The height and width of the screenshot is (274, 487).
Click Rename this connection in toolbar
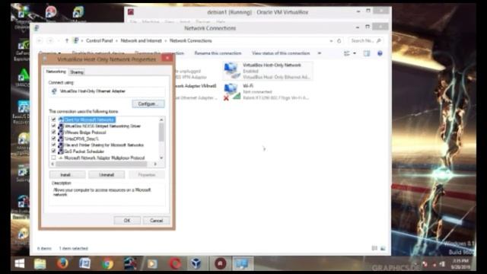coord(218,53)
